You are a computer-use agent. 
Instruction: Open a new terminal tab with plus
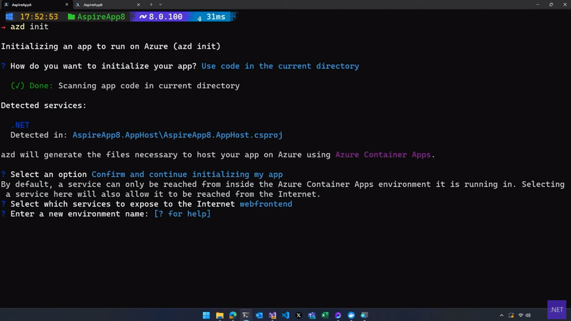tap(151, 4)
